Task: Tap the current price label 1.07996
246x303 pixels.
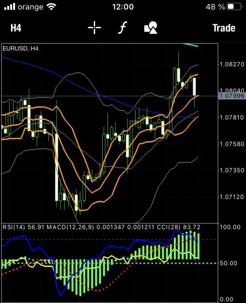Action: tap(232, 96)
